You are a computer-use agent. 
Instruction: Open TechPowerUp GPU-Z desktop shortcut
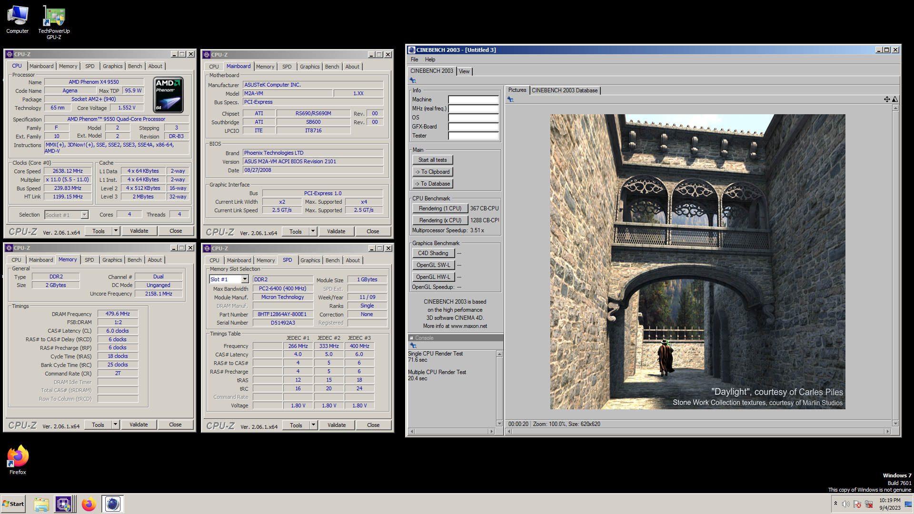(x=54, y=22)
